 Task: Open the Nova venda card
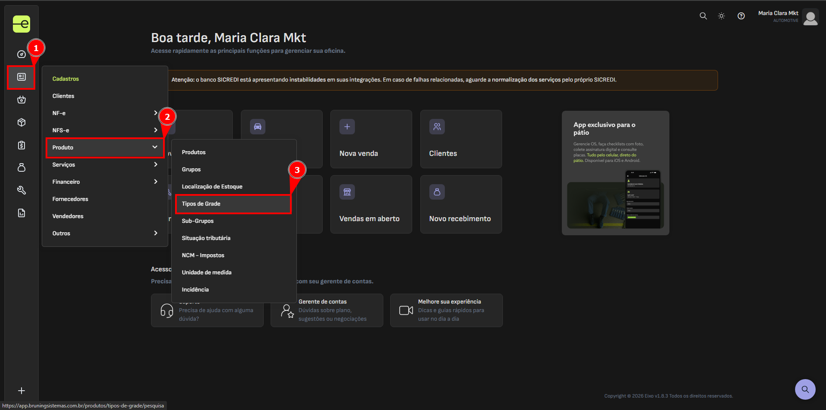click(371, 139)
